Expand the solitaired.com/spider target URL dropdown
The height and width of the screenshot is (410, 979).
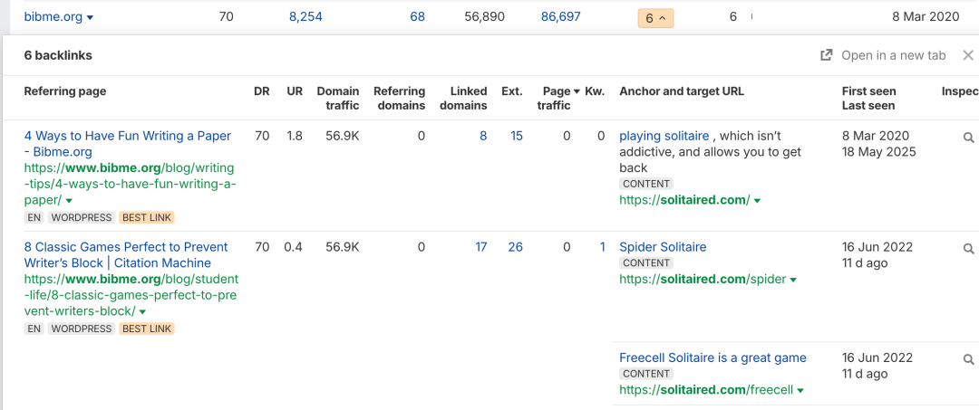click(793, 280)
